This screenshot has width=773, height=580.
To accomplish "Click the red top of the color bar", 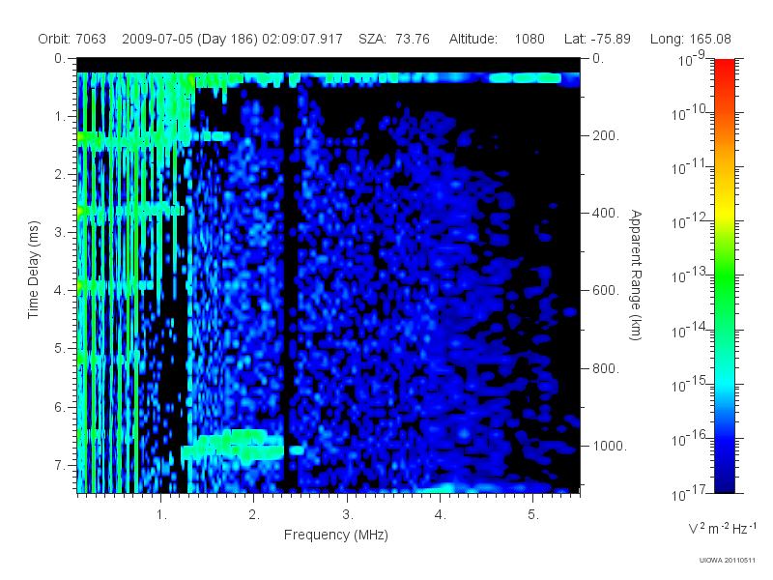I will click(x=725, y=67).
